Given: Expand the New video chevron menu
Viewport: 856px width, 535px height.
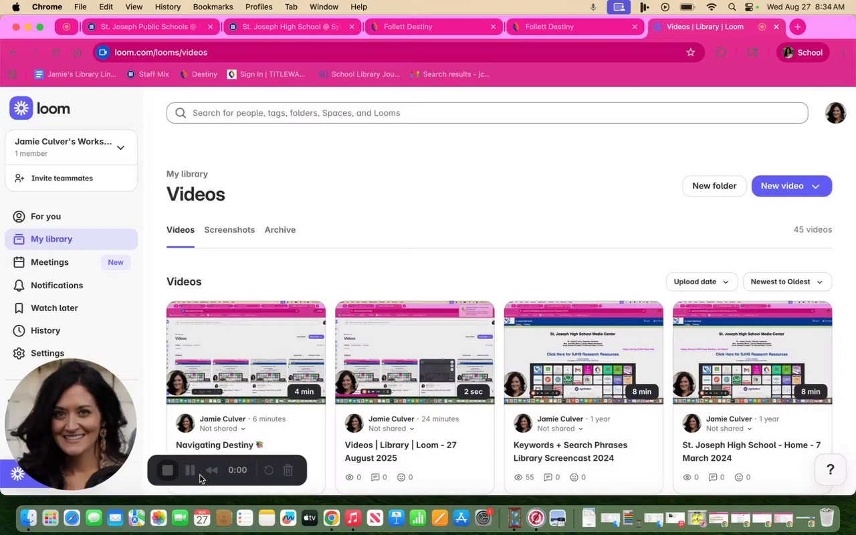Looking at the screenshot, I should pos(816,186).
